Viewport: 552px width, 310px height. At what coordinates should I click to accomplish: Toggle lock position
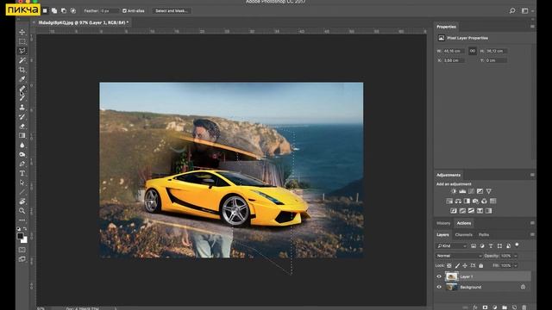coord(465,266)
